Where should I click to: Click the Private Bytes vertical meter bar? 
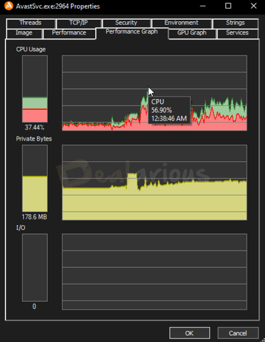(x=35, y=178)
